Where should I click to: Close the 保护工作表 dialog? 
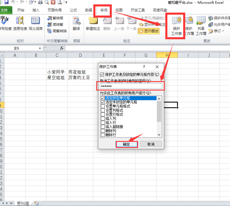(157, 67)
